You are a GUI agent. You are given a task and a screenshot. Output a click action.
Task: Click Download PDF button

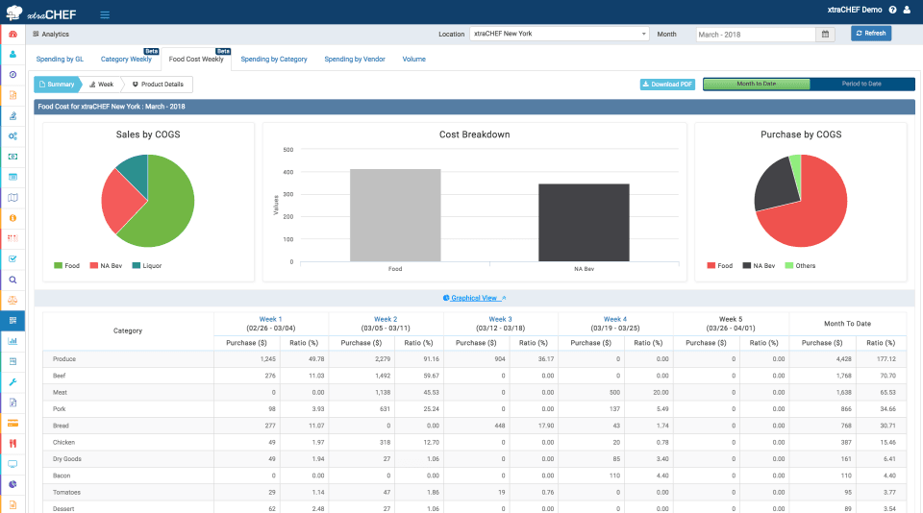tap(667, 85)
